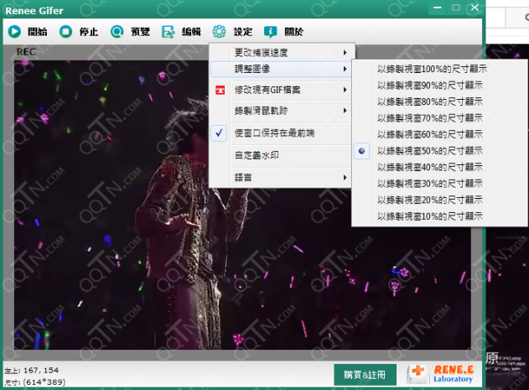529x390 pixels.
Task: Select 以錄製視窗10%的尺寸顯示 option
Action: tap(430, 216)
